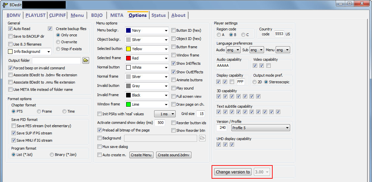Viewport: 372px width, 182px height.
Task: Toggle the Create backup files checkbox
Action: pyautogui.click(x=50, y=29)
